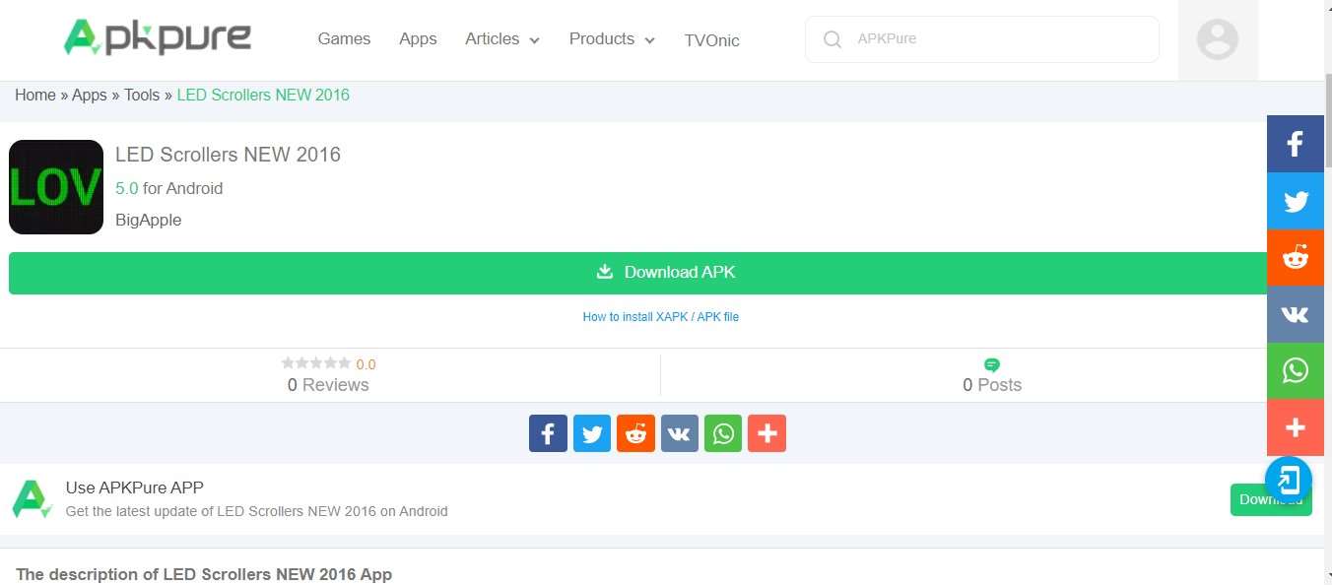Open the TVOnic menu item
The width and height of the screenshot is (1332, 585).
click(712, 40)
